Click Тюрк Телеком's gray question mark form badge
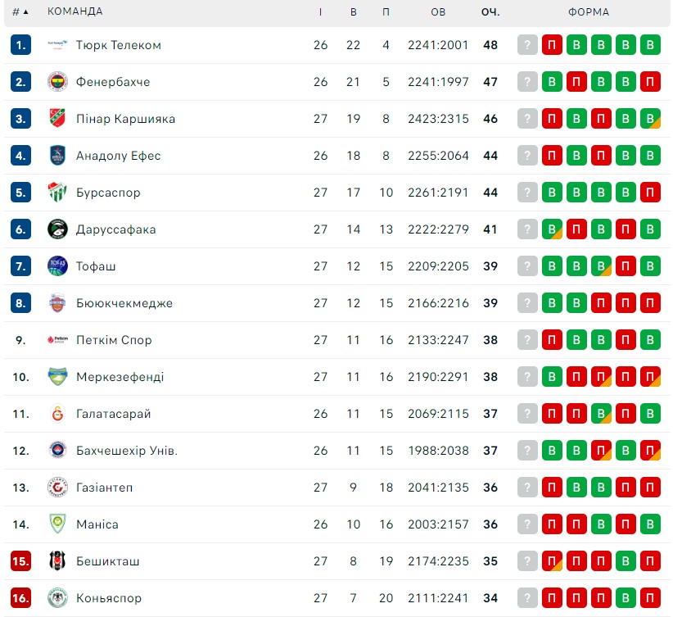 (x=527, y=45)
